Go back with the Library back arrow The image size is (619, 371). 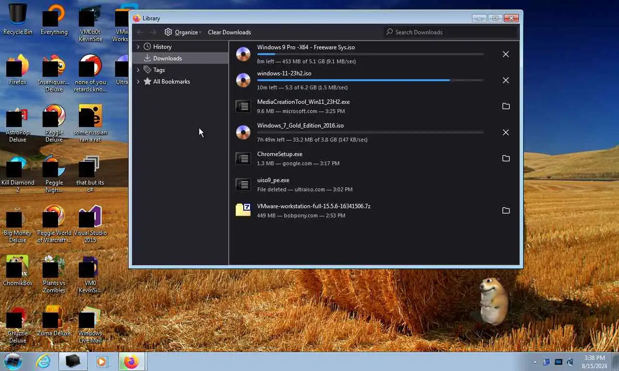point(140,32)
